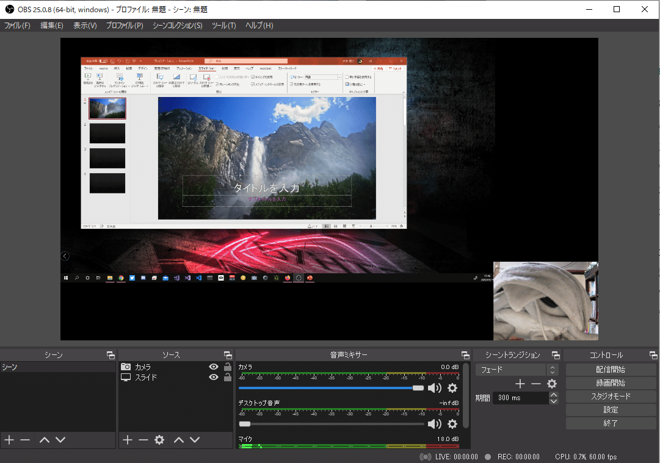This screenshot has height=463, width=660.
Task: Open the プロファイル(P) menu
Action: 125,25
